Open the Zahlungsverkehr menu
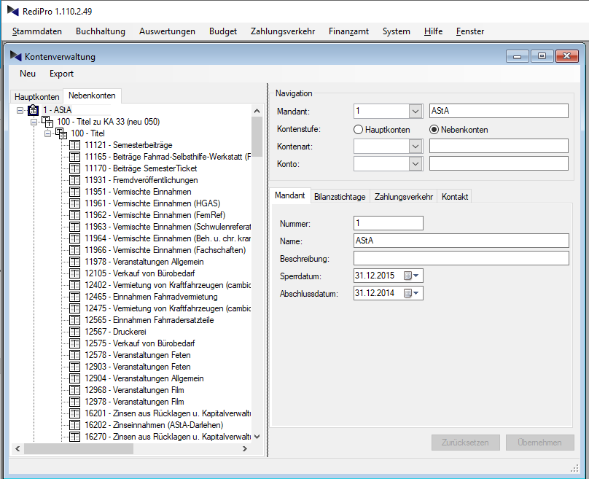The height and width of the screenshot is (479, 589). pyautogui.click(x=282, y=31)
